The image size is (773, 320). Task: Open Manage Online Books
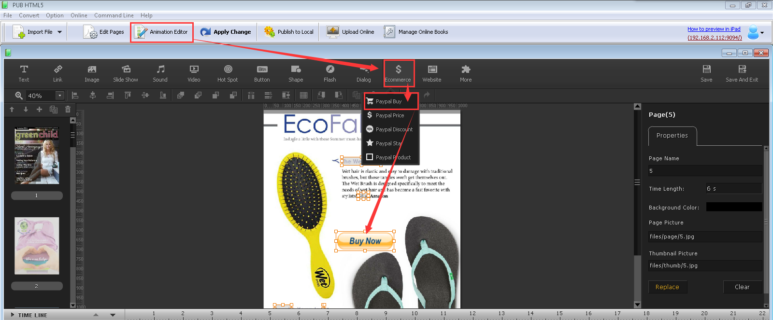pos(416,32)
